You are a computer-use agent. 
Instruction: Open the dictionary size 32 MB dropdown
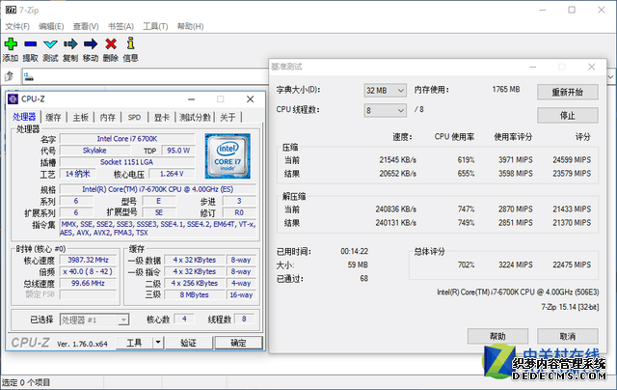click(x=385, y=91)
